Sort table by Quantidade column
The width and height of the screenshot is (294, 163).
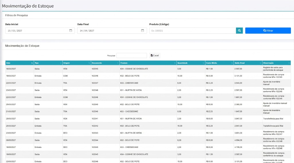[191, 63]
